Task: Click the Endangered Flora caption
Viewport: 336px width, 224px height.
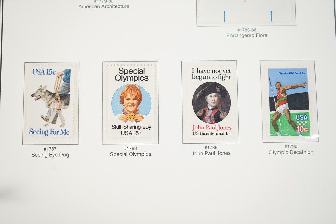Action: [247, 35]
